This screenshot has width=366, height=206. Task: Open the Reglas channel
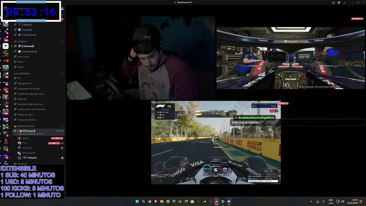38,25
